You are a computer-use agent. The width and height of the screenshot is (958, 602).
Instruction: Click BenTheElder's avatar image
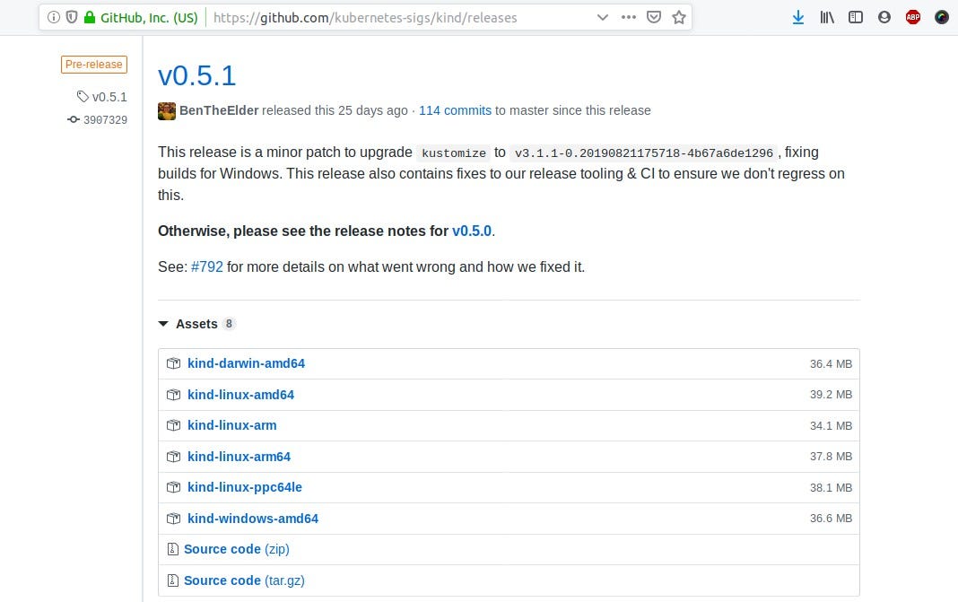tap(167, 111)
